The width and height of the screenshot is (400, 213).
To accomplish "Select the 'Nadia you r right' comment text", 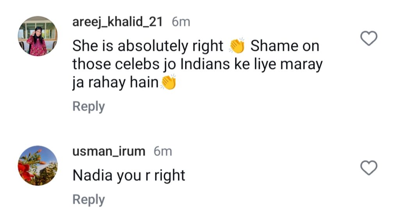I will 129,176.
